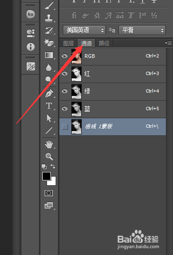The width and height of the screenshot is (173, 255).
Task: Show the 曲线 1蒙版 channel
Action: (65, 126)
